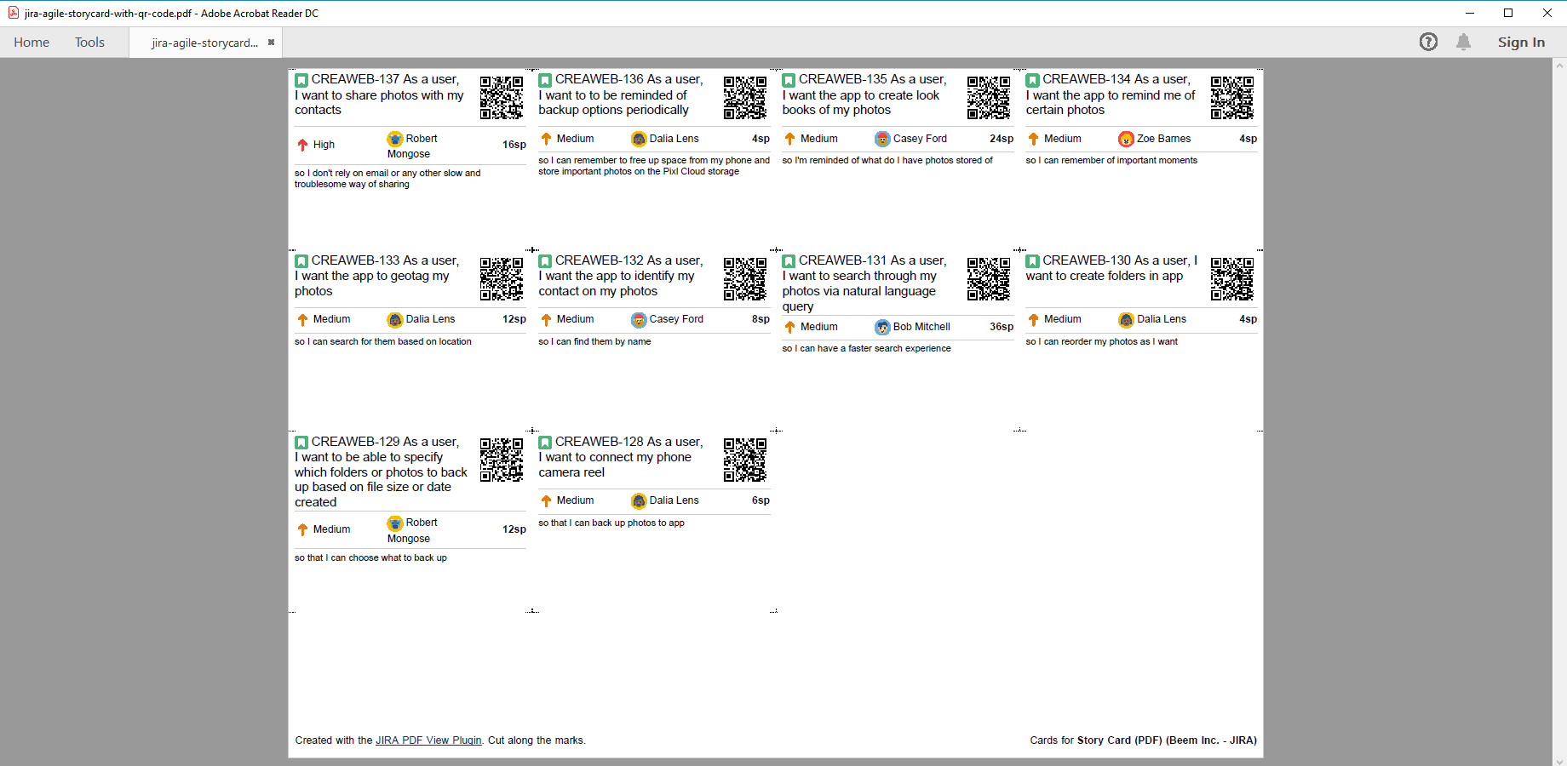The width and height of the screenshot is (1567, 766).
Task: Open the Tools tab
Action: 89,42
